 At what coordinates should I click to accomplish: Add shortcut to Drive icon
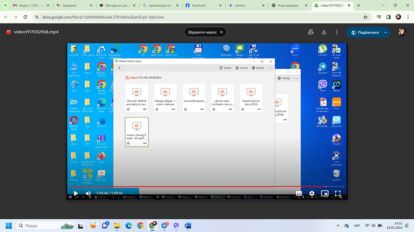311,32
